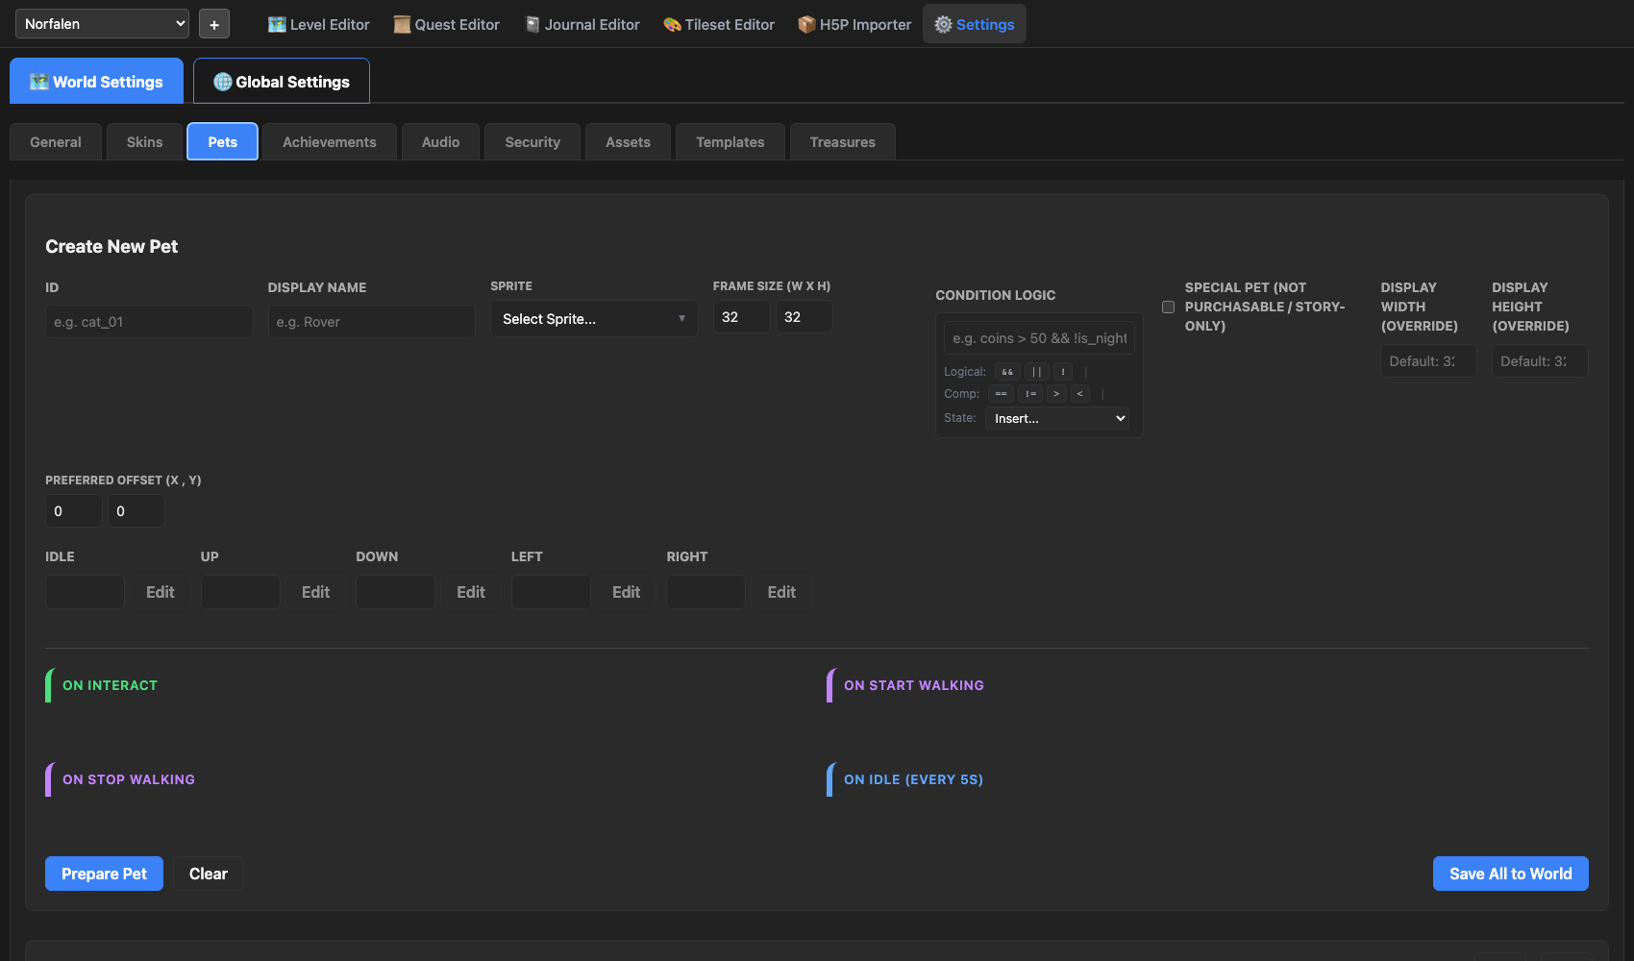
Task: Click the Prepare Pet button
Action: click(104, 874)
